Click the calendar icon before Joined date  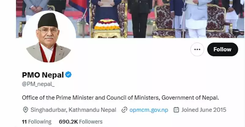coord(176,110)
